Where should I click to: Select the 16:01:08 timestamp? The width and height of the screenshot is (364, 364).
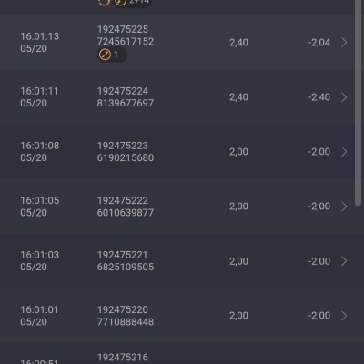click(x=40, y=146)
